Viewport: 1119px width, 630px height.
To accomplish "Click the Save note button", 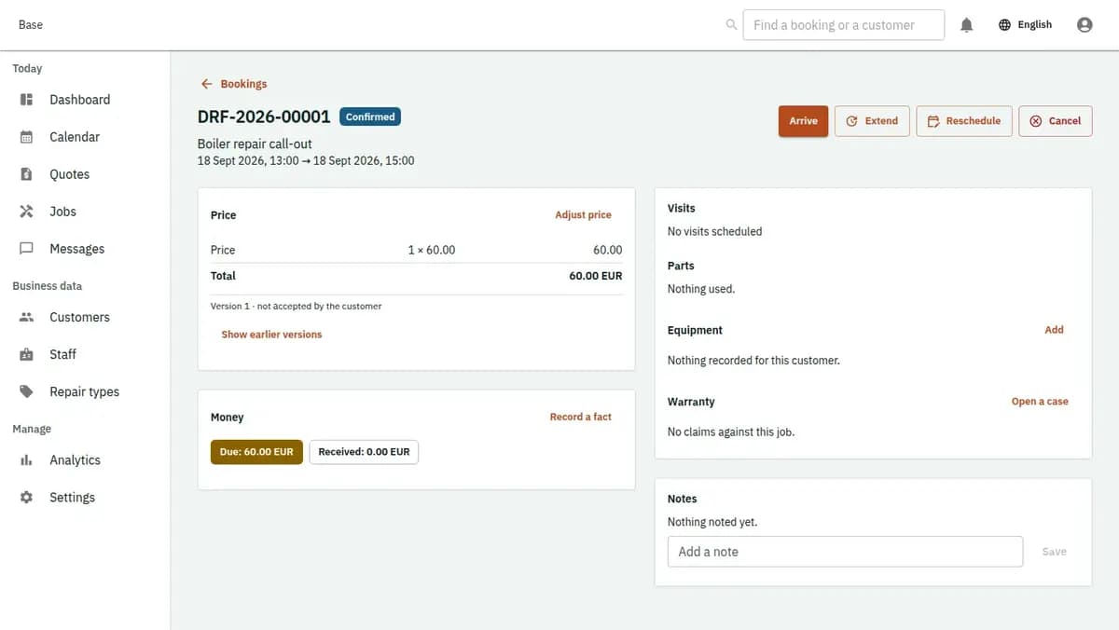I will tap(1054, 552).
